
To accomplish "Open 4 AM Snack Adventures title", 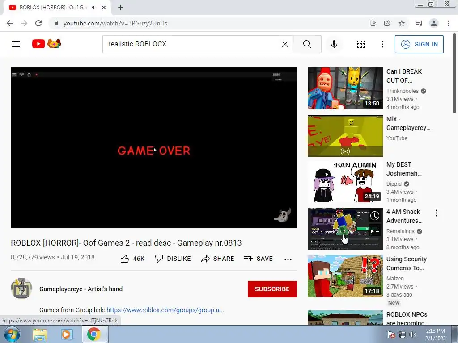I will pyautogui.click(x=404, y=216).
